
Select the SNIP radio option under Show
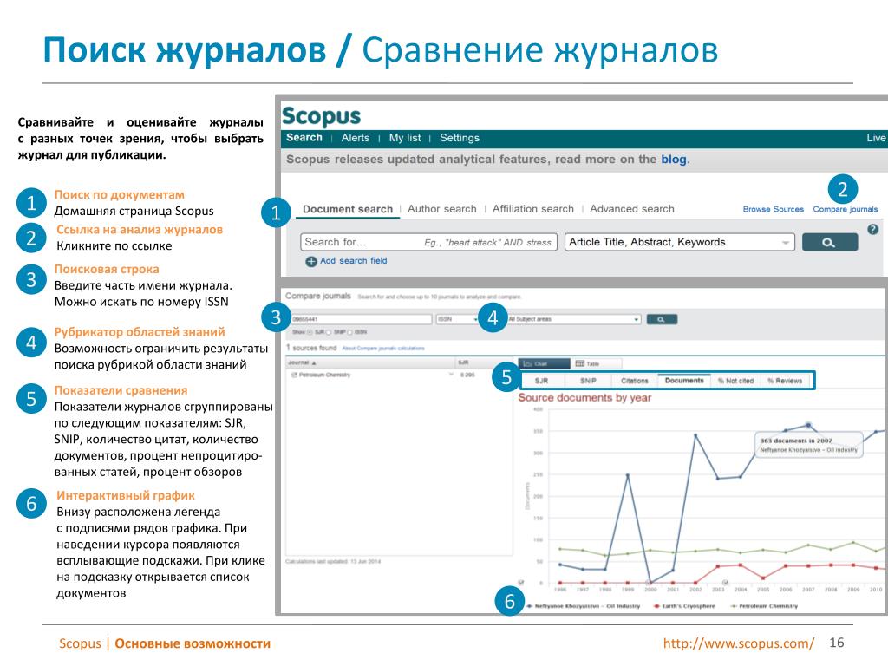(329, 332)
